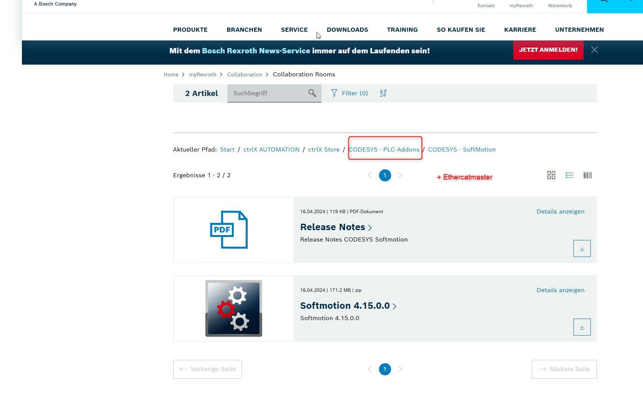Screen dimensions: 643x418
Task: Select page 1 in bottom pagination
Action: pyautogui.click(x=385, y=369)
